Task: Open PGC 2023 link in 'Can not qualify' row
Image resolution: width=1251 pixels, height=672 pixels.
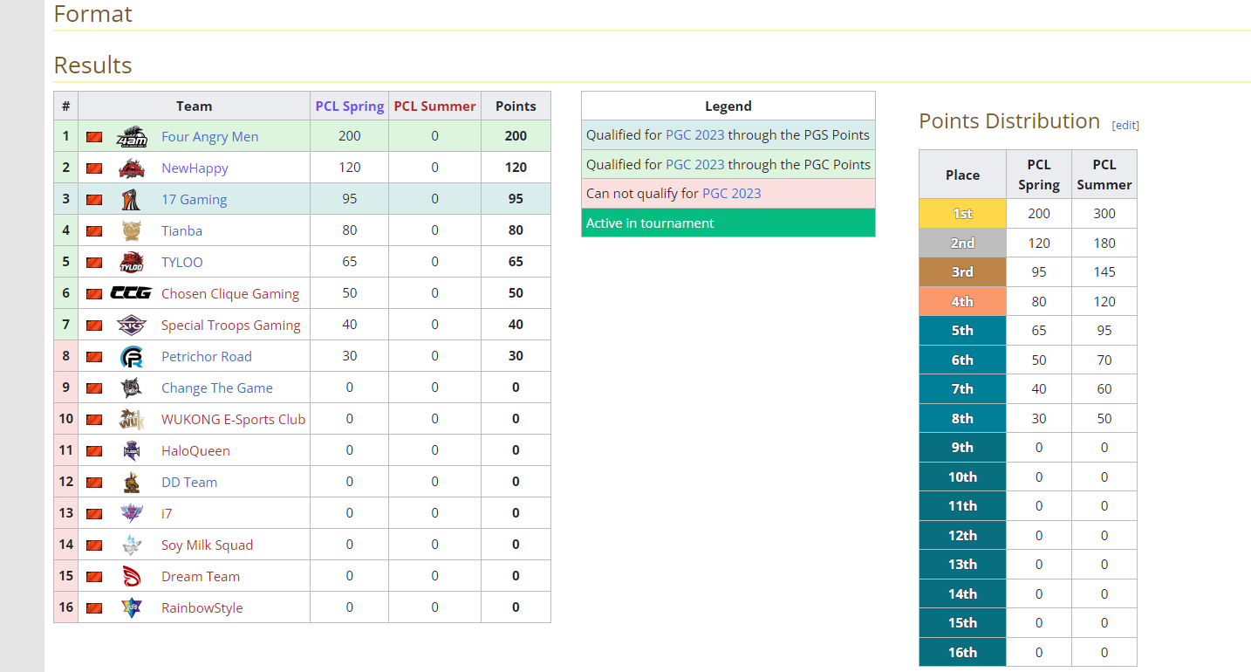Action: [x=731, y=194]
